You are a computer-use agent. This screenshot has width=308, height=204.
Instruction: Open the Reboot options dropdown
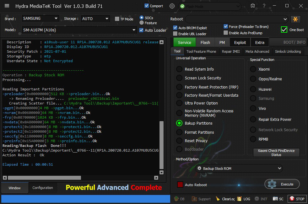click(237, 19)
